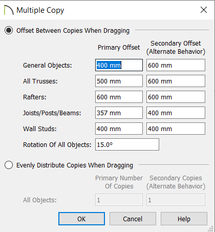Click the Rotation Of All Objects field
Viewport: 215px width, 232px height.
[127, 144]
